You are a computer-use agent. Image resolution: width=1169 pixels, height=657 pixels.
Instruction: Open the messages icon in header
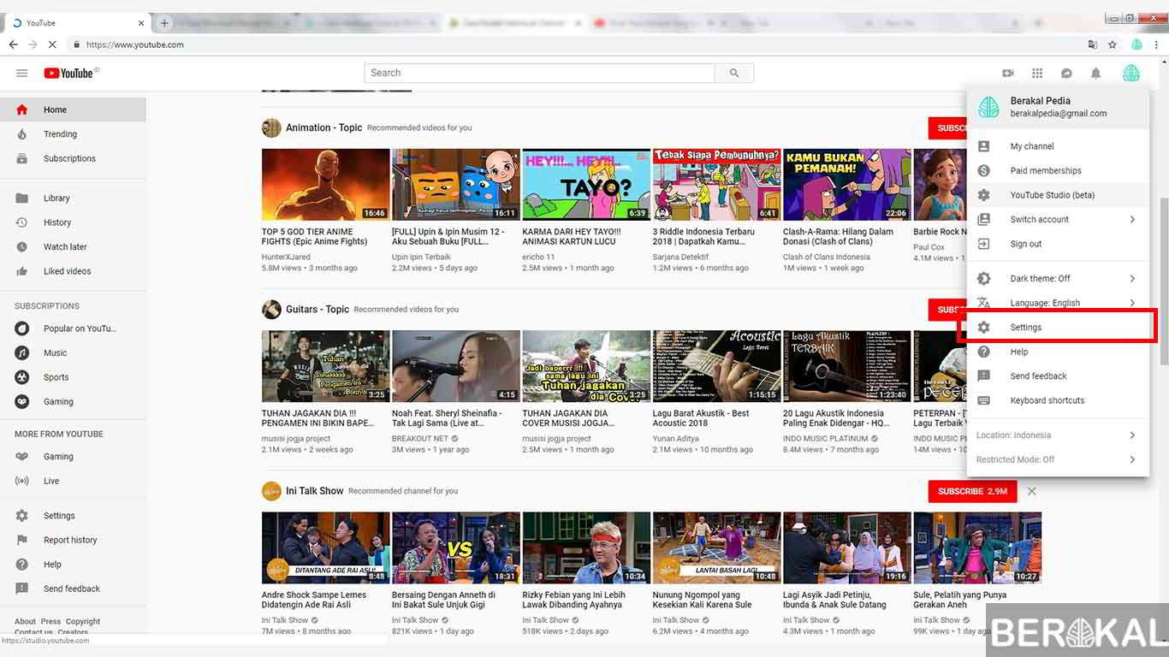[1066, 74]
